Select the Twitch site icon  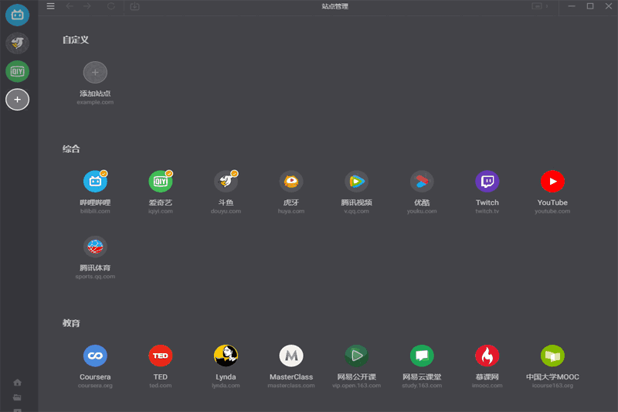[487, 182]
